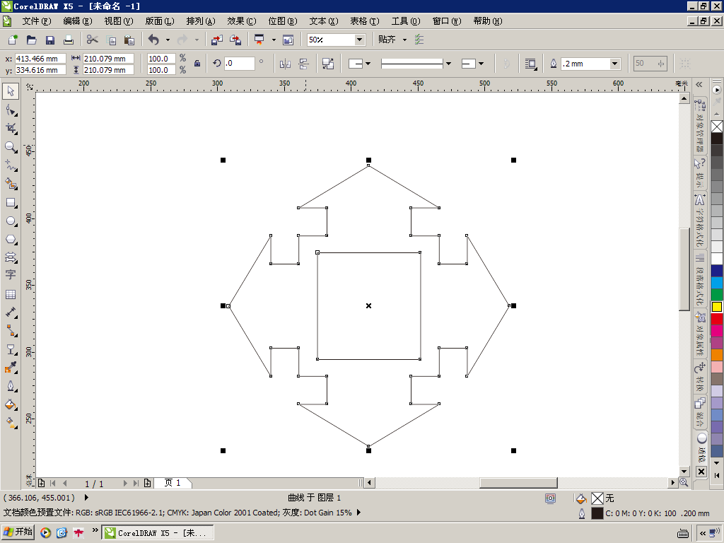Screen dimensions: 724x543
Task: Click the CorelDRAW X5 taskbar button
Action: click(x=158, y=532)
